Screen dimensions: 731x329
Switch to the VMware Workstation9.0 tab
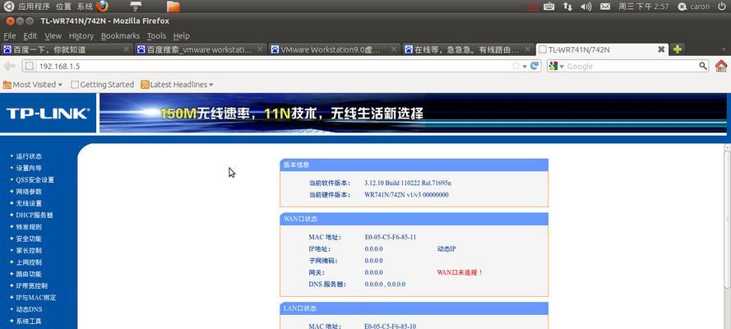(335, 49)
